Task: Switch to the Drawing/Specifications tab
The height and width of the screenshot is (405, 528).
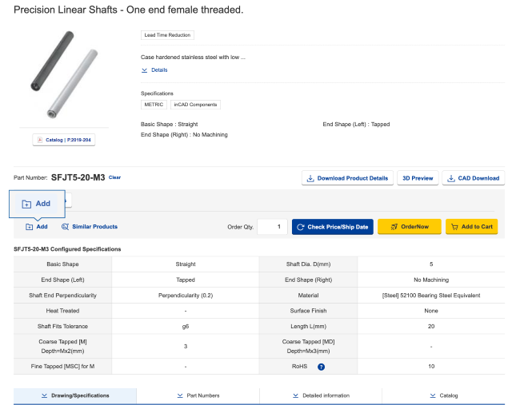Action: coord(75,395)
